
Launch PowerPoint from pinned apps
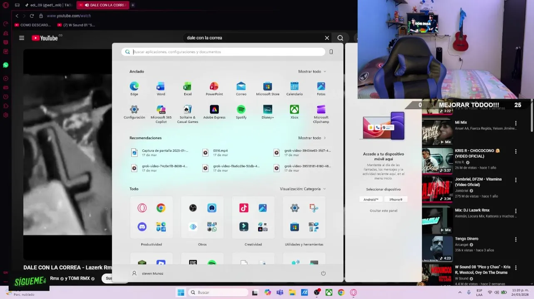coord(214,88)
